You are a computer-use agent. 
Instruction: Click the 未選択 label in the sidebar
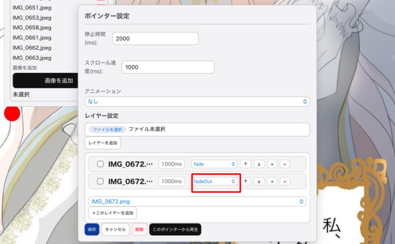[21, 94]
